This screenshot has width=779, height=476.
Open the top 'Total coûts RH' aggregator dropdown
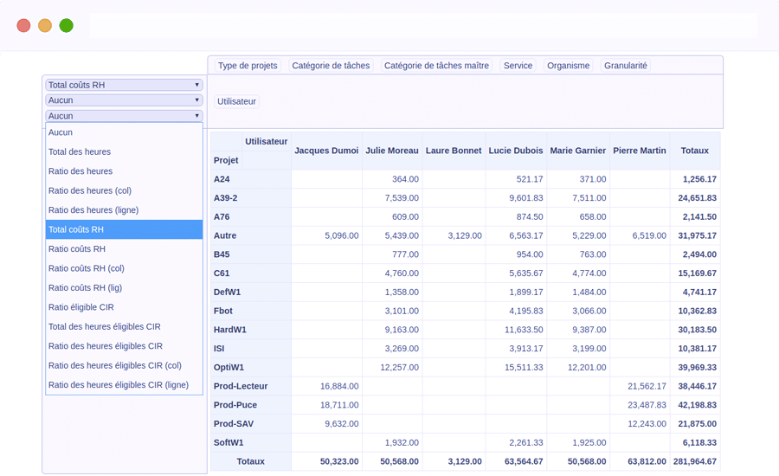coord(124,85)
